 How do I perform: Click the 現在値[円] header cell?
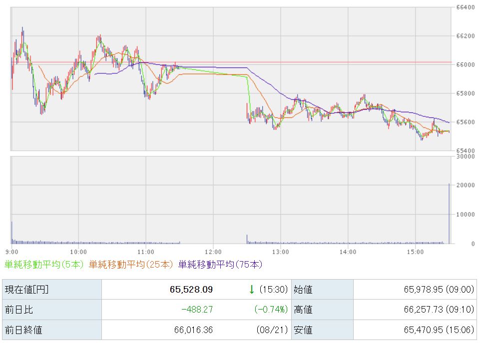coord(52,289)
